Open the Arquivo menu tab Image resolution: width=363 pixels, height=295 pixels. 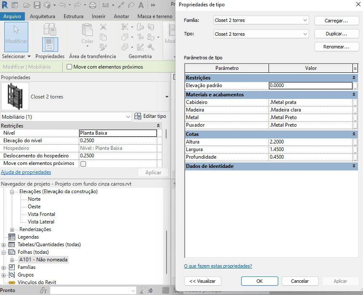(12, 16)
